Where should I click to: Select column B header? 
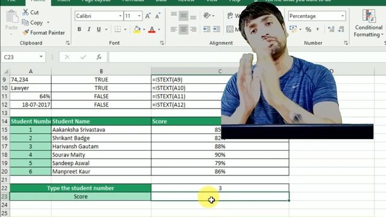(101, 71)
